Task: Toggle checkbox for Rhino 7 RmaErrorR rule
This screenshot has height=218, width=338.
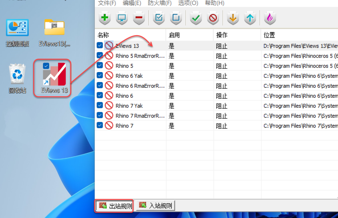Action: click(x=100, y=115)
